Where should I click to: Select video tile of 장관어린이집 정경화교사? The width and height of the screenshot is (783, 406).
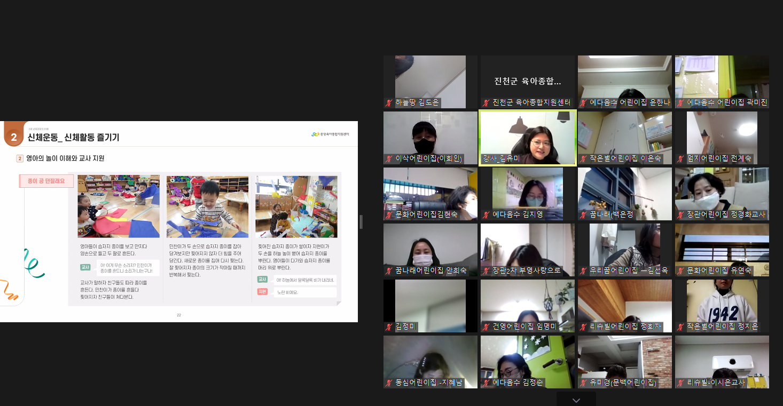tap(722, 193)
